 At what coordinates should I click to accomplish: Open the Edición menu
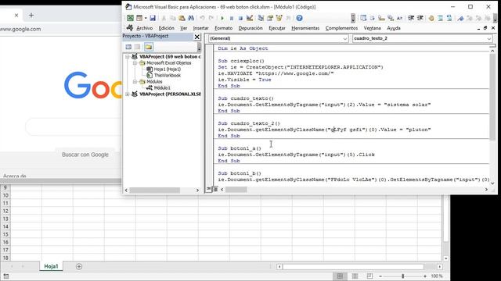point(167,28)
